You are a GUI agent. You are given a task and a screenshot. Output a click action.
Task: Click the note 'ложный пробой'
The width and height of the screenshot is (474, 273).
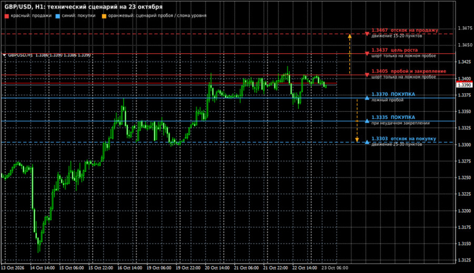387,100
